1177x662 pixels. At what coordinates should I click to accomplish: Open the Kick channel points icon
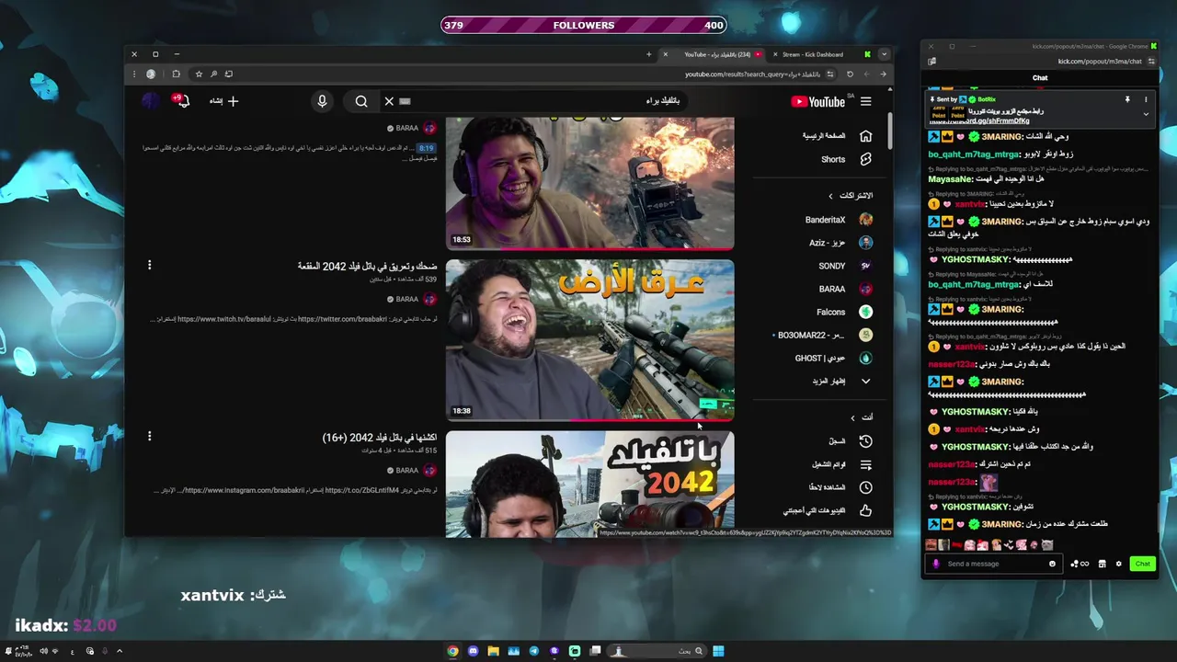click(1080, 564)
